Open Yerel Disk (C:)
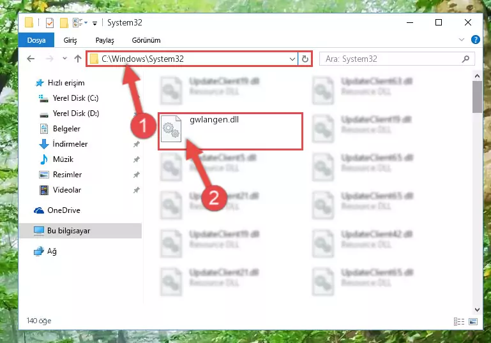Screen dimensions: 491x343 (75, 98)
